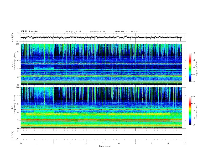Image resolution: width=208 pixels, height=161 pixels.
Task: Click the ch.3 flat voltage trace
Action: coord(101,135)
